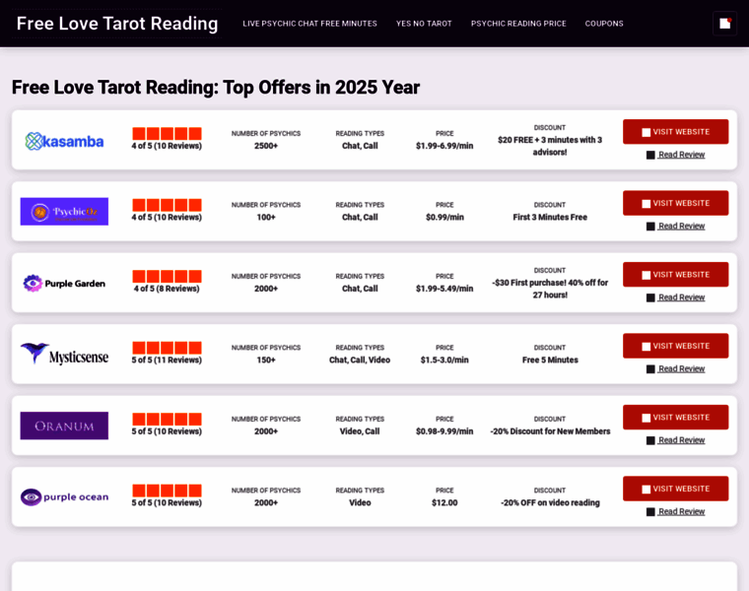This screenshot has height=591, width=749.
Task: Click price '$1.5-3.0/min'
Action: coord(444,360)
